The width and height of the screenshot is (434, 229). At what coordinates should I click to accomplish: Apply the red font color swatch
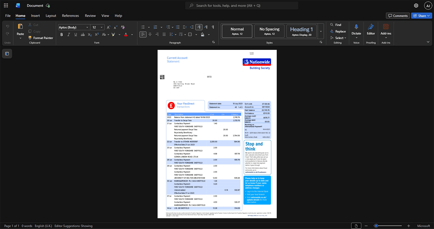coord(126,34)
